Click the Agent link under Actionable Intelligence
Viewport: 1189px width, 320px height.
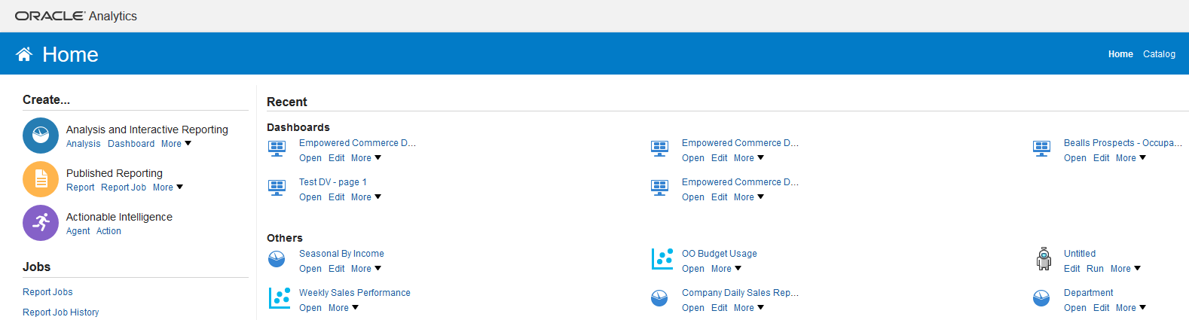(78, 231)
